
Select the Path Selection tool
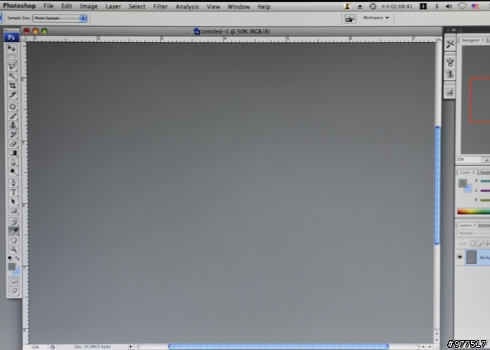pyautogui.click(x=13, y=202)
